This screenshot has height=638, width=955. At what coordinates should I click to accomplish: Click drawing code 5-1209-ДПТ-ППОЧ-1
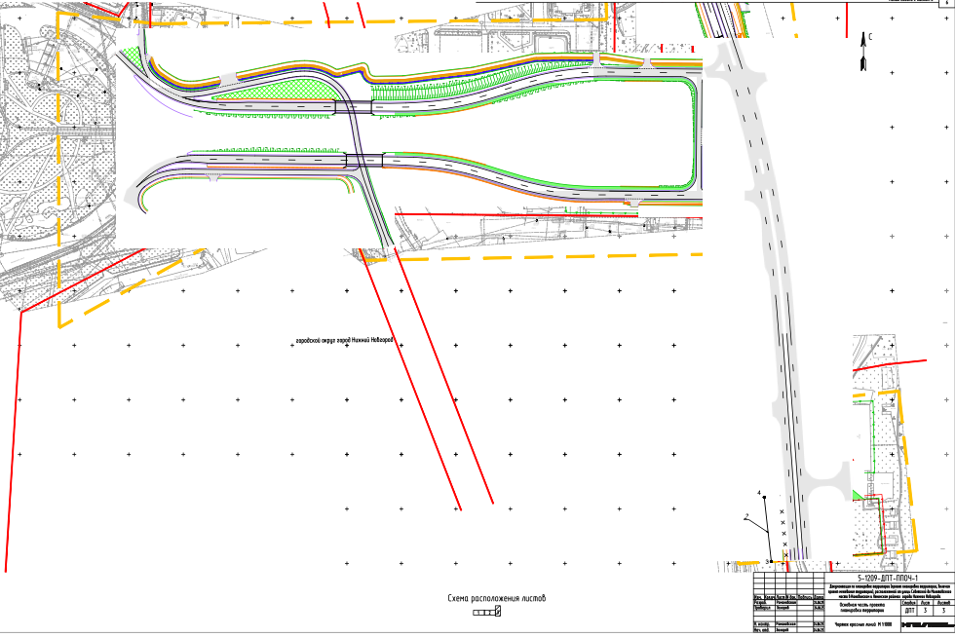coord(886,578)
